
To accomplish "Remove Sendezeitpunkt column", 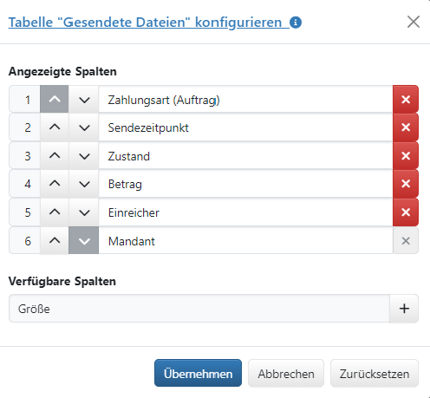I will 406,127.
